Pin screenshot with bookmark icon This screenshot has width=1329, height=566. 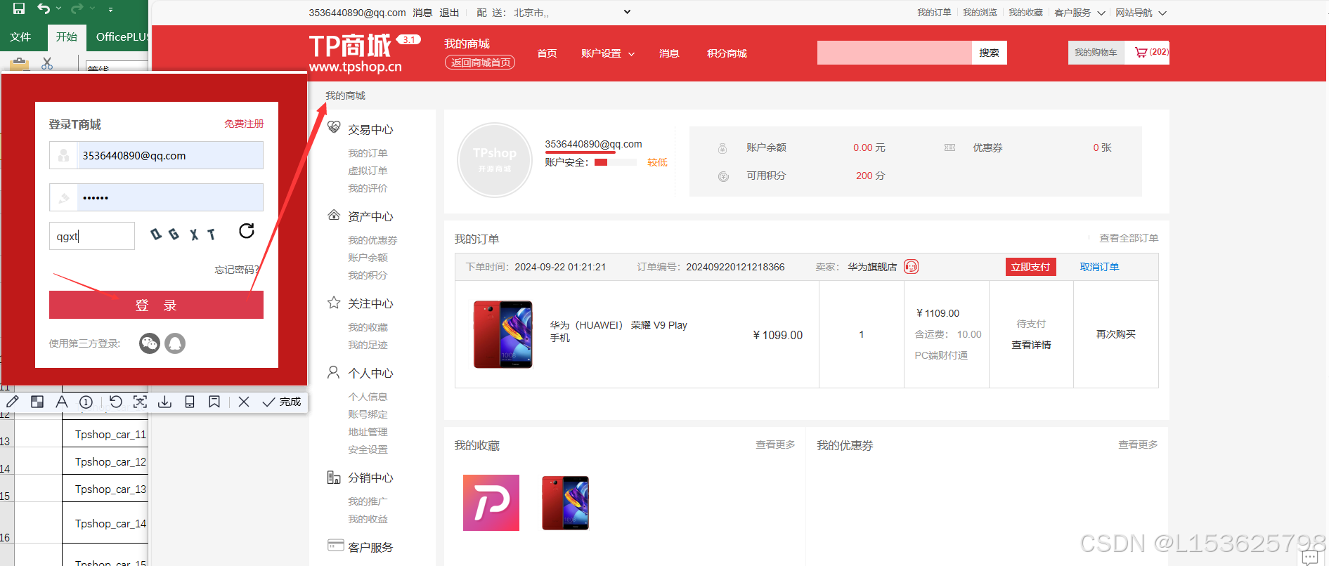point(214,402)
